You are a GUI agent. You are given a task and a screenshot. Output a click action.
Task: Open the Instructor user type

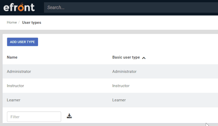pyautogui.click(x=15, y=86)
